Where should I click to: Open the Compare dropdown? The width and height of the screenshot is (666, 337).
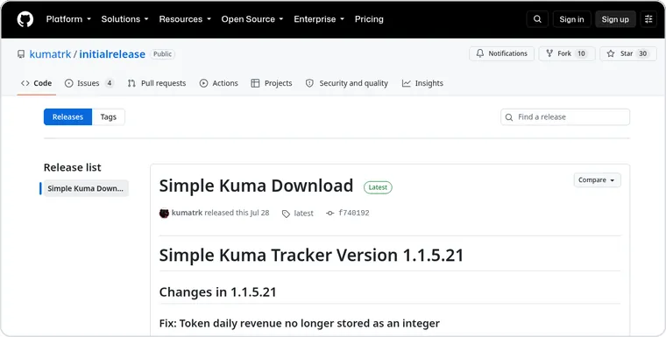(597, 180)
